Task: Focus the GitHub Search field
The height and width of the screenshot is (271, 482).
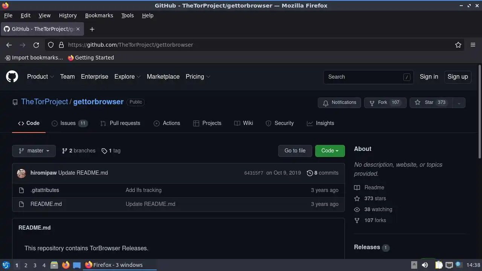Action: [x=369, y=77]
